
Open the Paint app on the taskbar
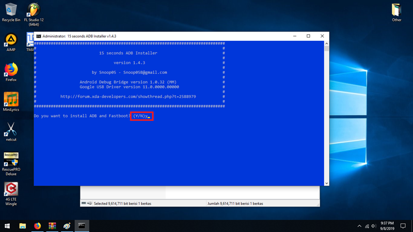tap(67, 226)
